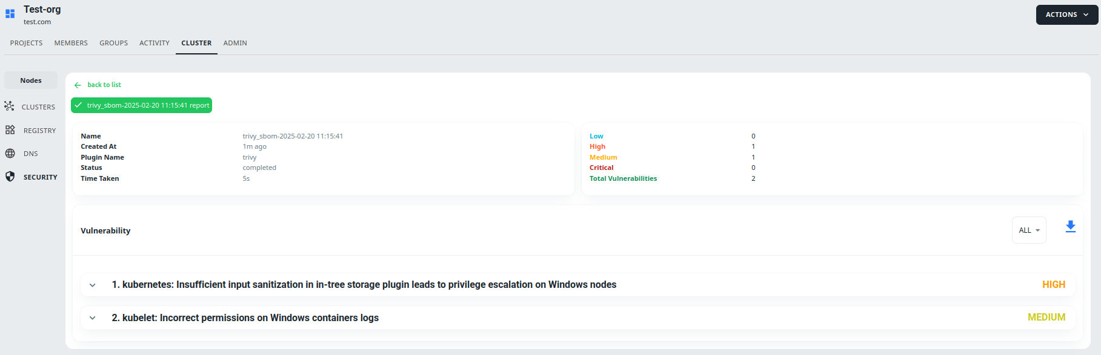Viewport: 1101px width, 355px height.
Task: Follow the back to list link
Action: click(104, 85)
